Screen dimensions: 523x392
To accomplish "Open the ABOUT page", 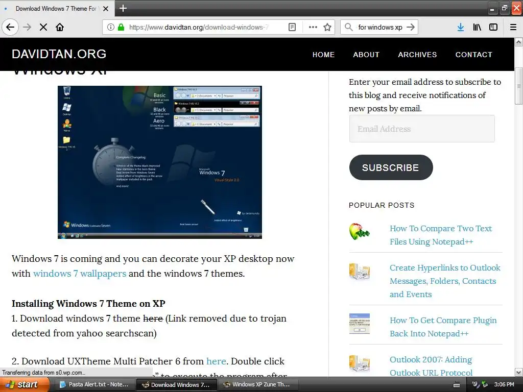I will [x=366, y=55].
